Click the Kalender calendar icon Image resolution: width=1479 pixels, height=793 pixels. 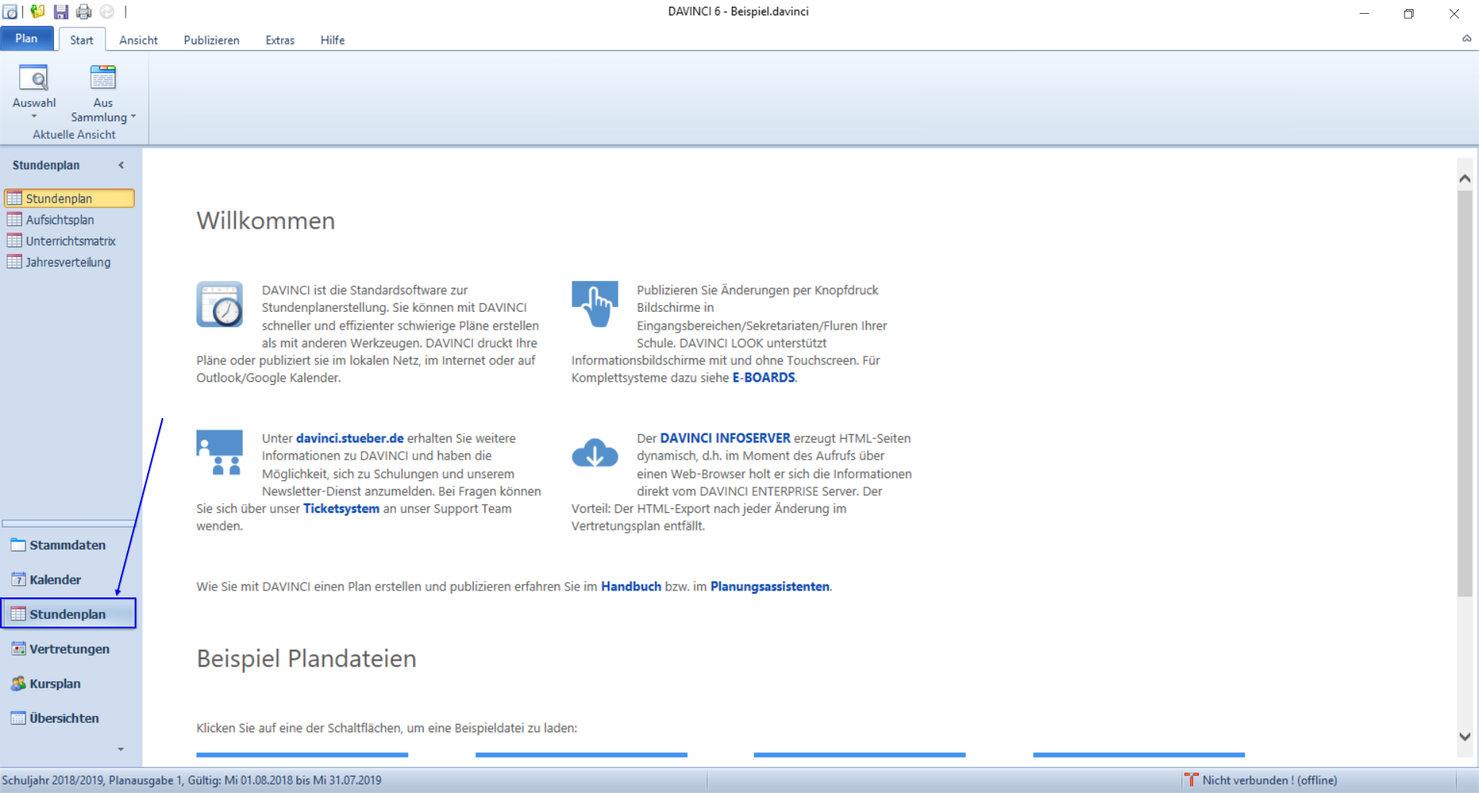pos(18,580)
